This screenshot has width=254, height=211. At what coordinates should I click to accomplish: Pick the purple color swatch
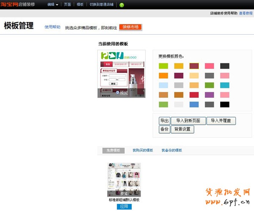209,95
